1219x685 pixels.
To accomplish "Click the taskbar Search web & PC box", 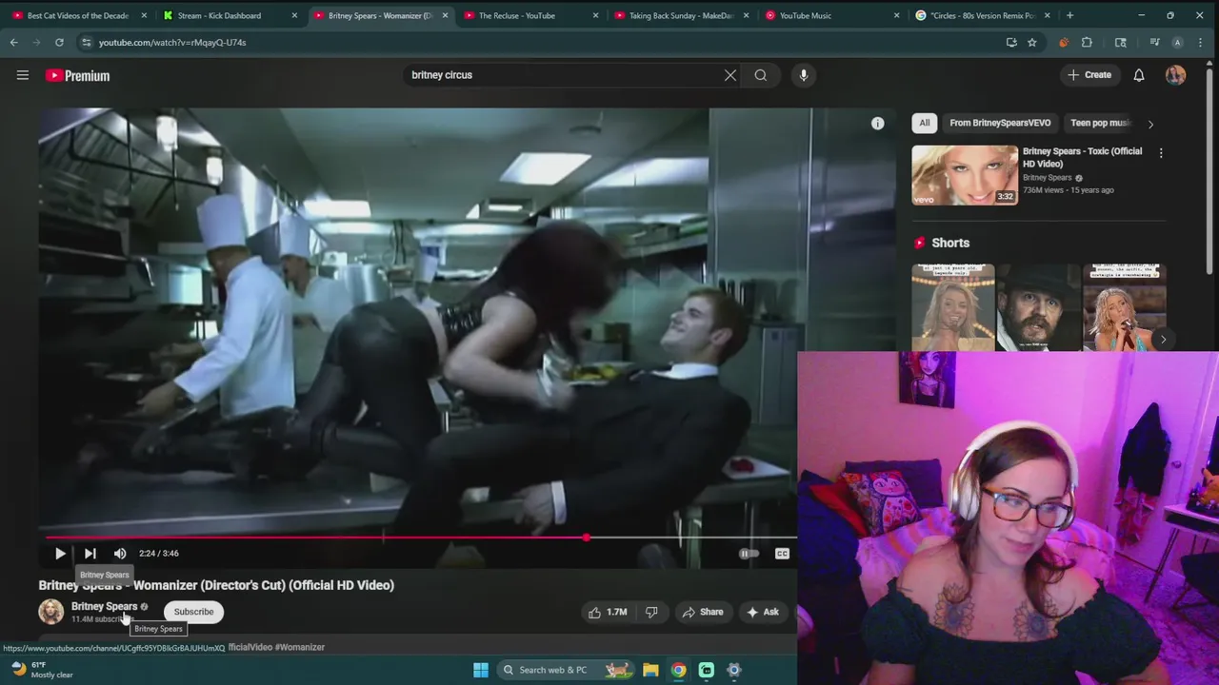I will pos(566,670).
